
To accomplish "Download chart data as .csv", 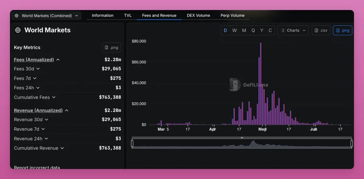I will click(x=321, y=30).
